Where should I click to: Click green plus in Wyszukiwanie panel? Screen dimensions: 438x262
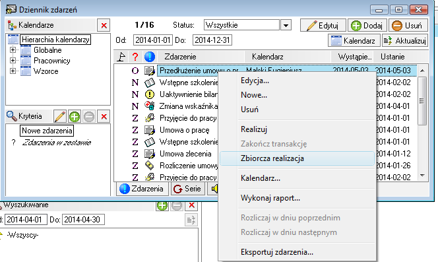pyautogui.click(x=162, y=205)
